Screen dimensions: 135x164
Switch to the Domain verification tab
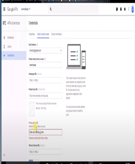tap(57, 34)
